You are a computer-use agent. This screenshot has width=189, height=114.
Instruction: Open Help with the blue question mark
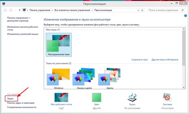186,16
